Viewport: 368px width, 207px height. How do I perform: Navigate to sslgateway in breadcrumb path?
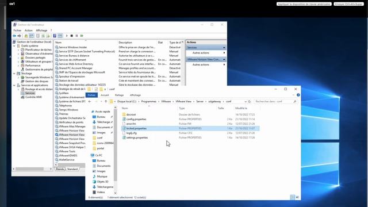point(214,101)
